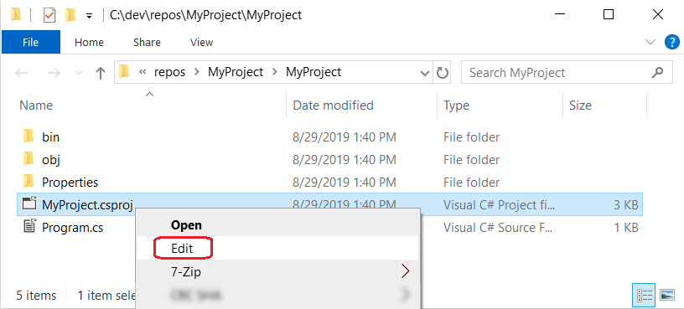Expand the ribbon using the chevron
The height and width of the screenshot is (309, 684).
(650, 42)
